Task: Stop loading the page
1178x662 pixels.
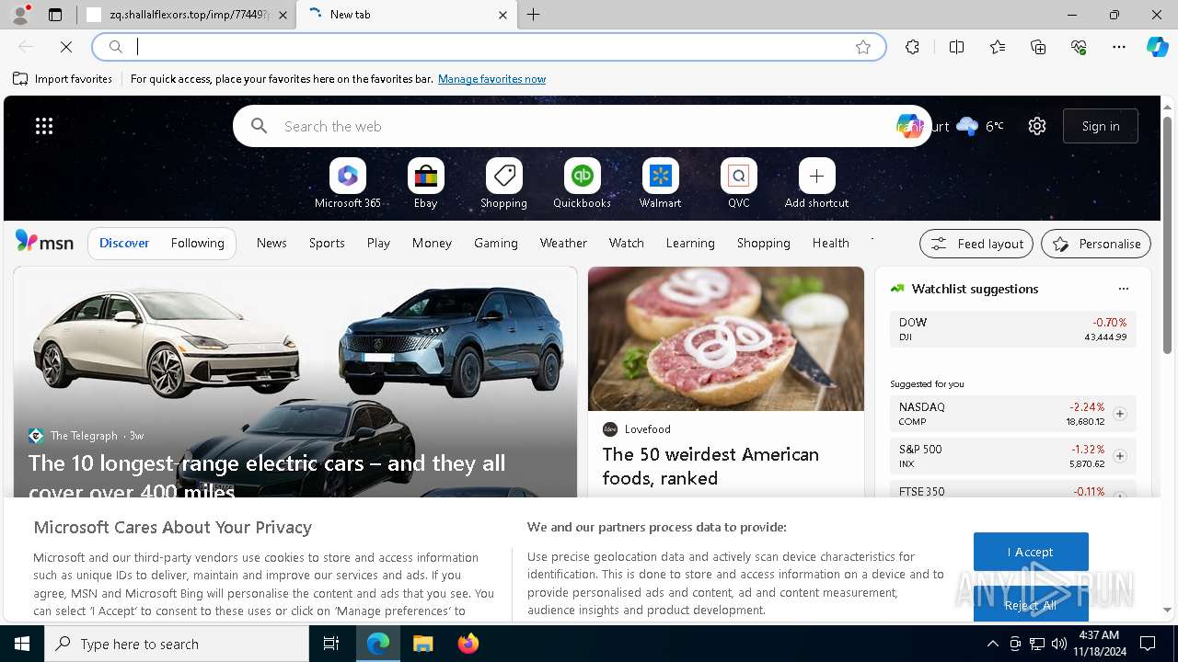Action: coord(66,47)
